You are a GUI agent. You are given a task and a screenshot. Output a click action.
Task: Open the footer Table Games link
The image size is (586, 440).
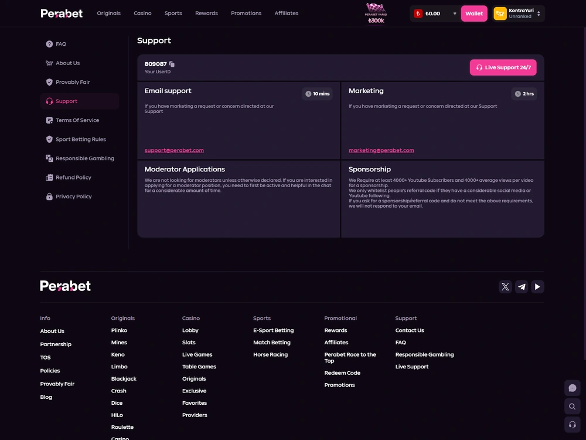pos(199,367)
